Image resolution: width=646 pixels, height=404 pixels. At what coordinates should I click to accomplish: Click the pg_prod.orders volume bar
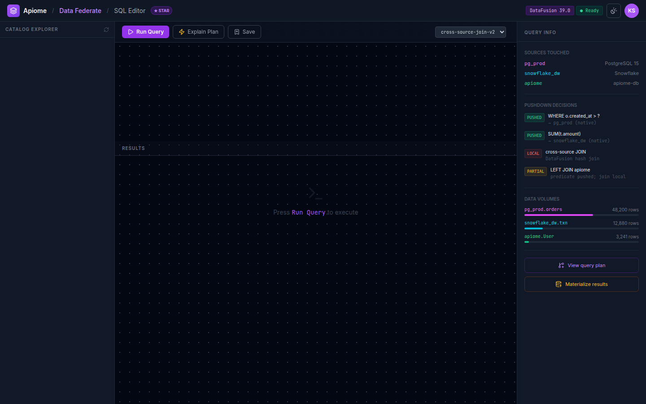581,215
